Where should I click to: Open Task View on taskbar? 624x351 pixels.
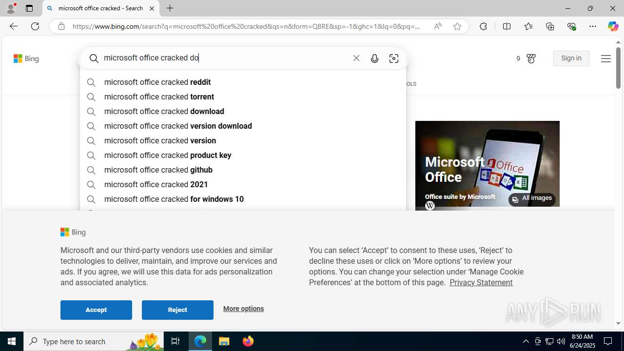tap(175, 341)
